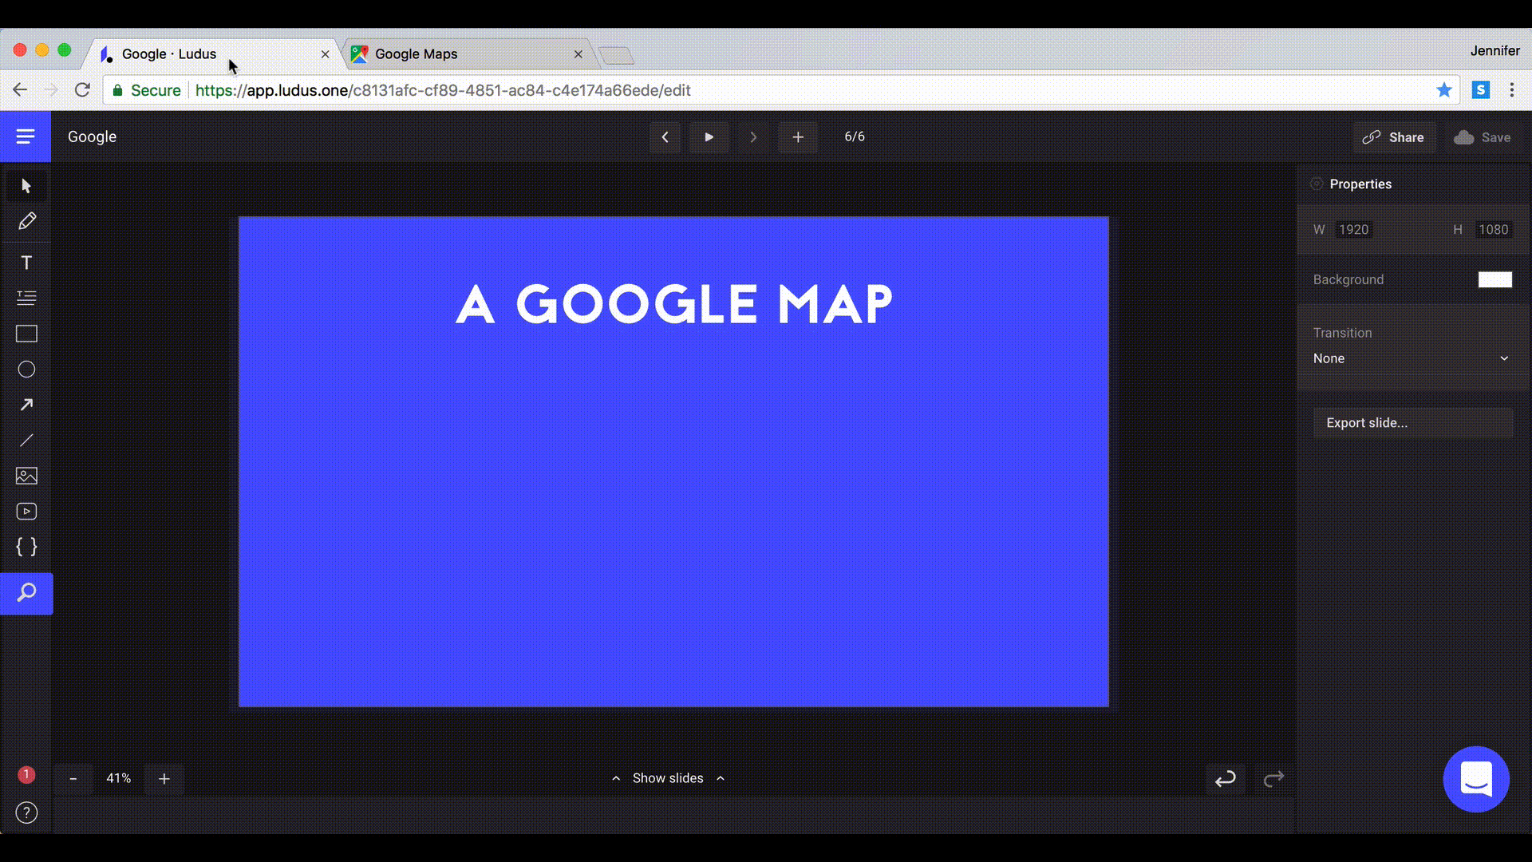Open the white Background color swatch
1532x862 pixels.
pos(1494,279)
